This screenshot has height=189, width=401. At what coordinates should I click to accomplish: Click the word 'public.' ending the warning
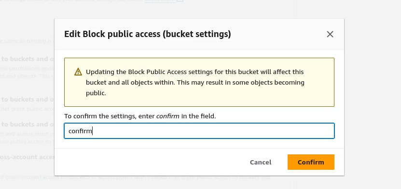point(96,93)
